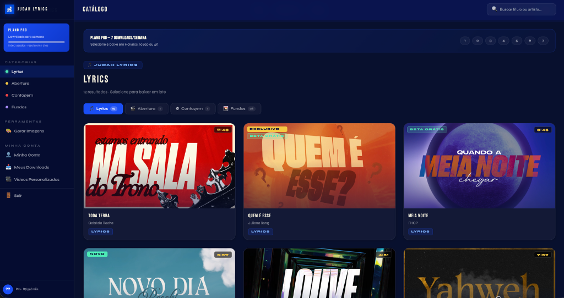Click the Novo badge on Novo Dia
The width and height of the screenshot is (564, 298).
coord(97,254)
